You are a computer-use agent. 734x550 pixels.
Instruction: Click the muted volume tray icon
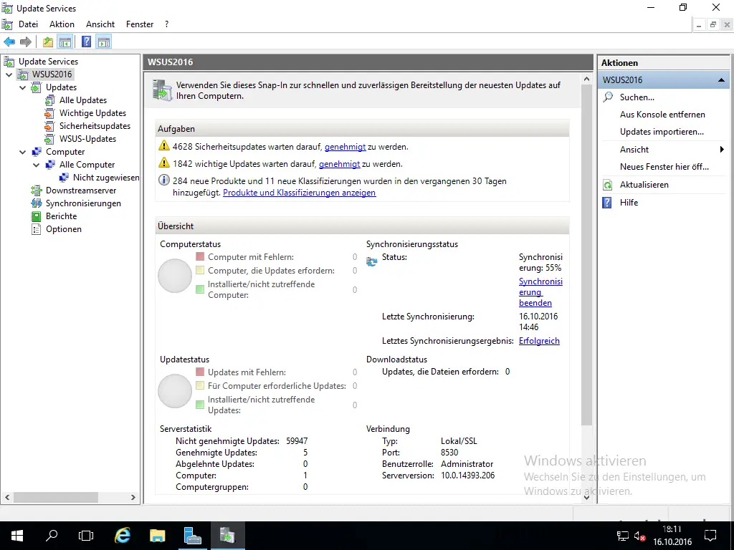pos(639,536)
